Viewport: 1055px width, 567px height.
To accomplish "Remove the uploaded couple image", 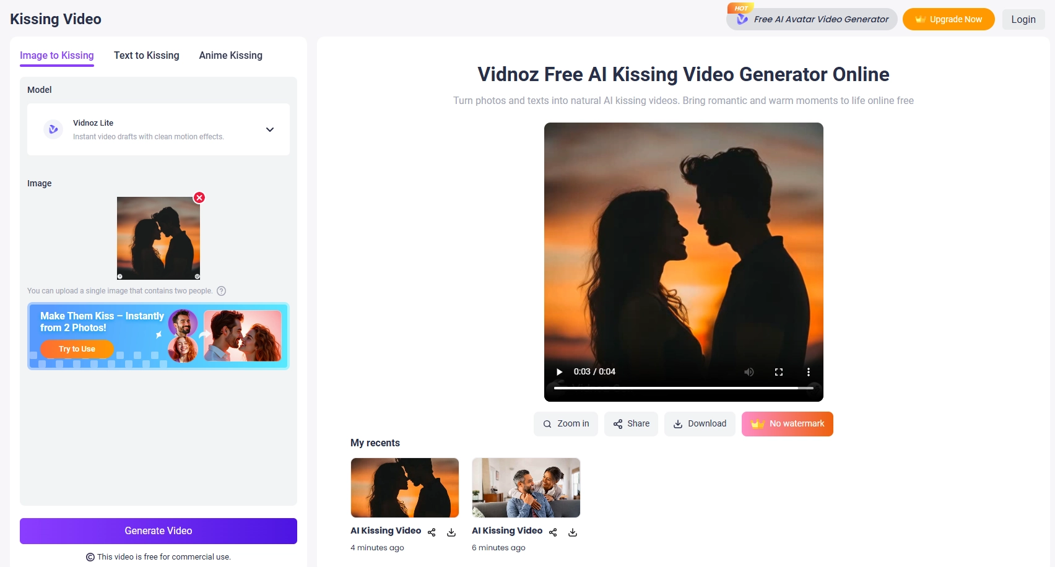I will [x=199, y=197].
